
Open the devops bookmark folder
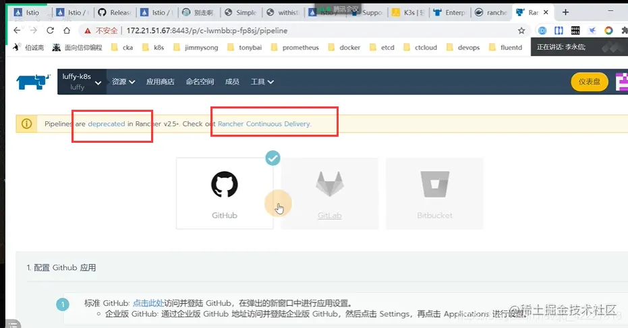click(463, 47)
